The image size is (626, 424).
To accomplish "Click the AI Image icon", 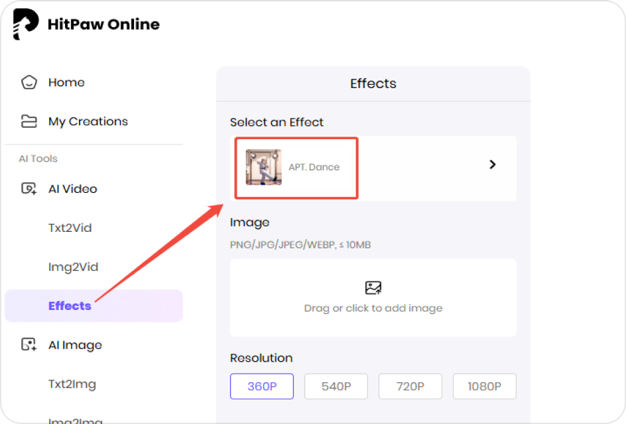I will point(29,344).
